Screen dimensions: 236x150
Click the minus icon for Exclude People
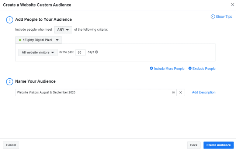(x=190, y=68)
